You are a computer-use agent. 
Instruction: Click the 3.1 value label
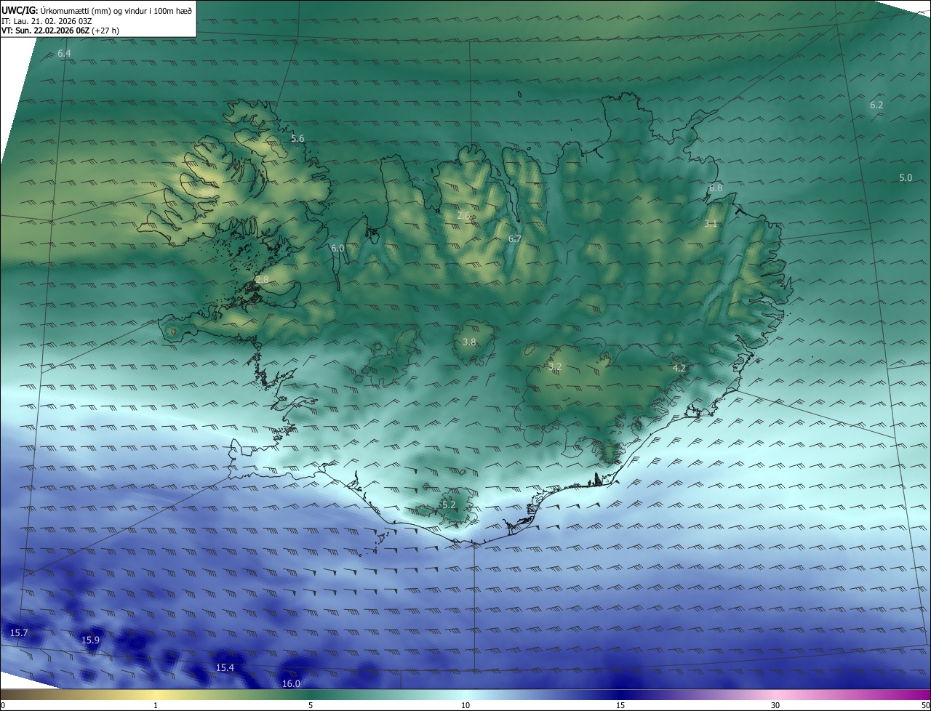coord(711,223)
